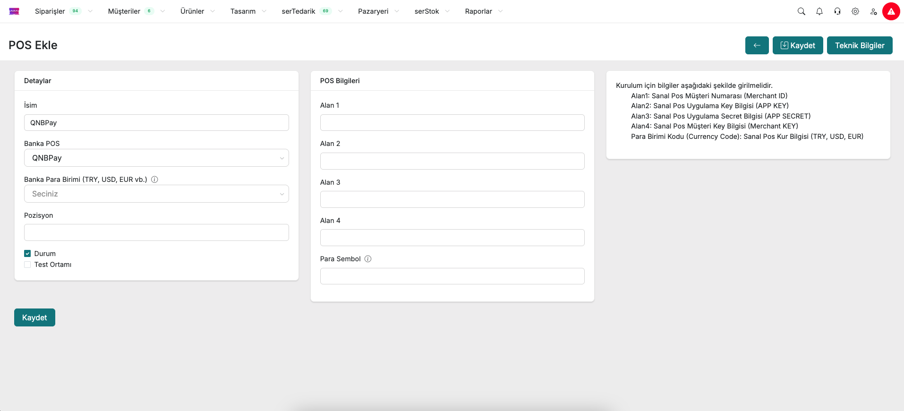The width and height of the screenshot is (904, 411).
Task: Focus the Alan 1 input field
Action: pyautogui.click(x=452, y=123)
